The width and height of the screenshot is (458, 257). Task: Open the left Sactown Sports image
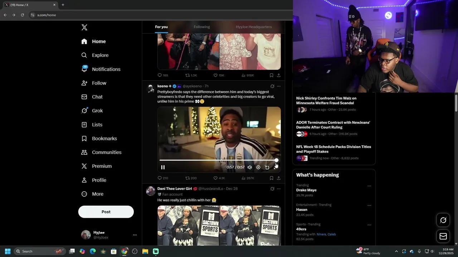pos(188,226)
